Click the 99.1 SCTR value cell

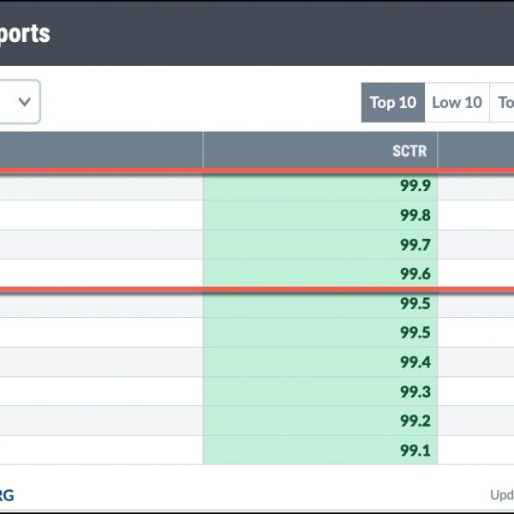click(320, 450)
